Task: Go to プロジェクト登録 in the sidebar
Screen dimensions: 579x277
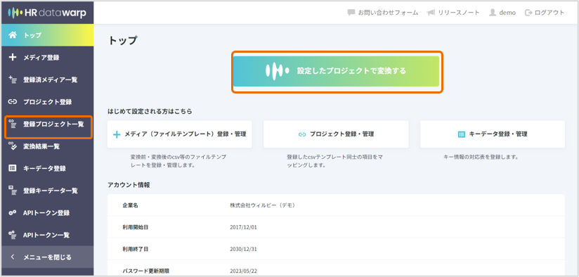Action: [x=47, y=102]
